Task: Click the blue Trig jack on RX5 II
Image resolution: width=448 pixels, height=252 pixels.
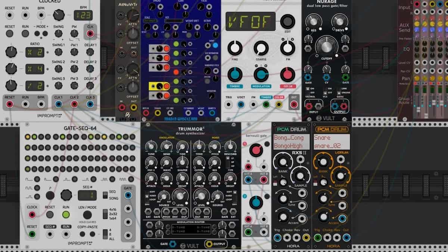Action: (x=277, y=237)
